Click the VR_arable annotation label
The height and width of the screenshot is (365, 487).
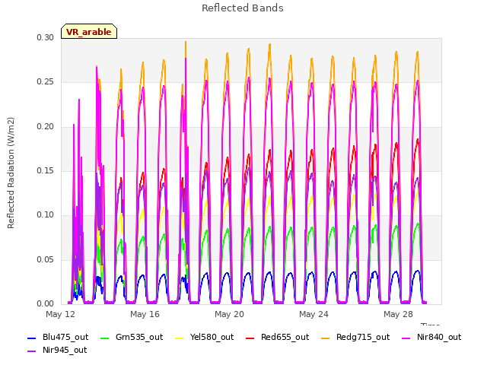tap(89, 31)
